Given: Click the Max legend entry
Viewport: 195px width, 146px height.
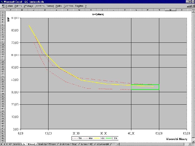Looking at the screenshot, I should 88,138.
